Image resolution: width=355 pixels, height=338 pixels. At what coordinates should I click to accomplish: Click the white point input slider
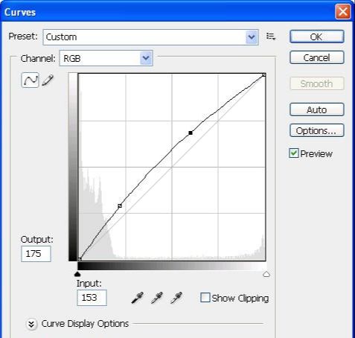(266, 274)
